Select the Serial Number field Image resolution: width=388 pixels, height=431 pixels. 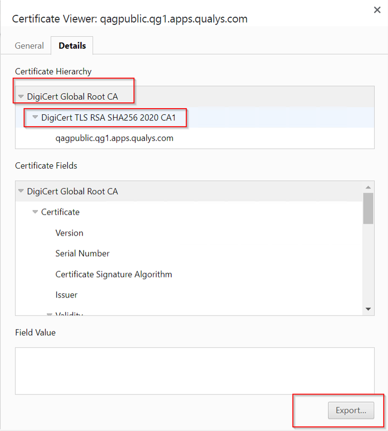[82, 253]
